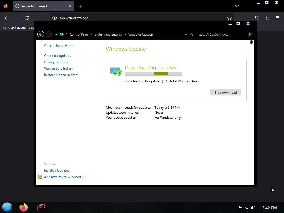
Task: Open Control Panel Home
Action: pyautogui.click(x=59, y=46)
